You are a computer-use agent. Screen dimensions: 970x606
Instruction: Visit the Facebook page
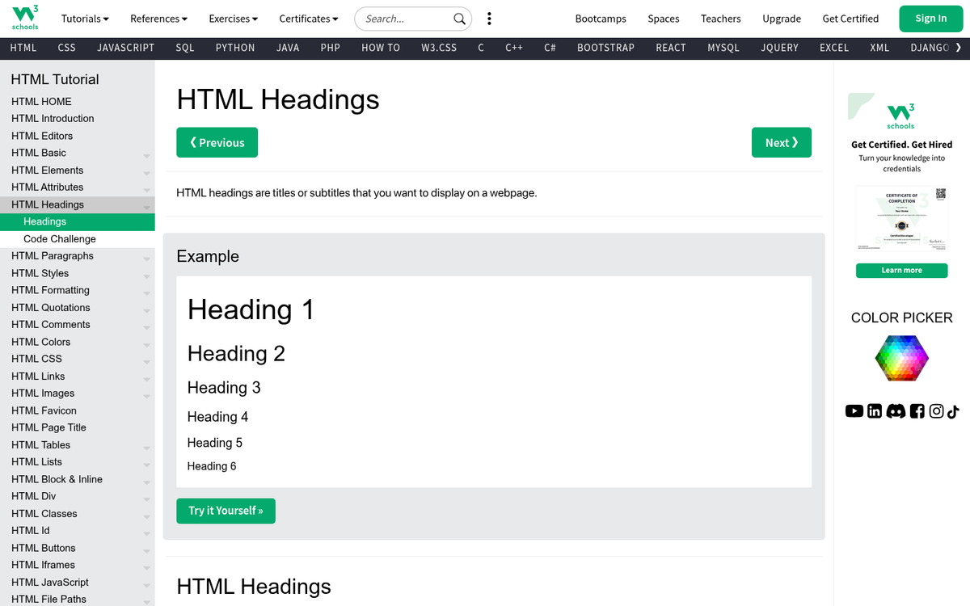[x=917, y=411]
